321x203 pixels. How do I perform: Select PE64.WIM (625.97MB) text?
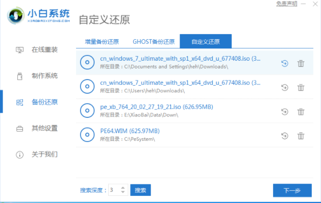[x=130, y=131]
